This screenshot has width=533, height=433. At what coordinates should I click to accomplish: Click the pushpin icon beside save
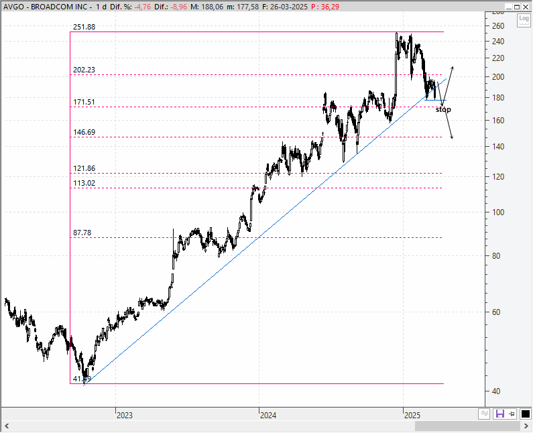[x=512, y=414]
